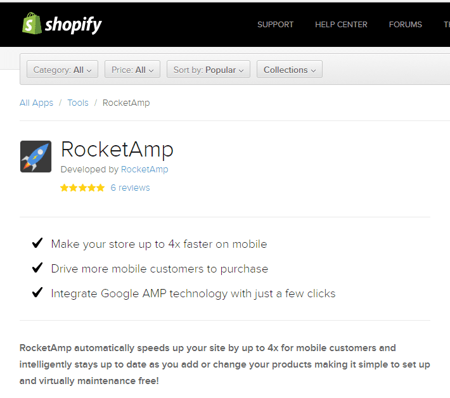Image resolution: width=450 pixels, height=398 pixels.
Task: Expand the Sort by: Popular dropdown
Action: [209, 70]
